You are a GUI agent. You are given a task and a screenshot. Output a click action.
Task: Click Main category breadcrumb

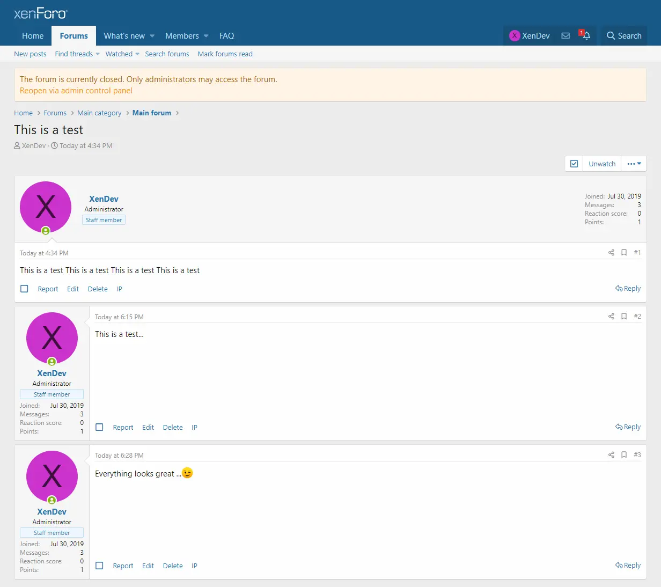pos(99,113)
